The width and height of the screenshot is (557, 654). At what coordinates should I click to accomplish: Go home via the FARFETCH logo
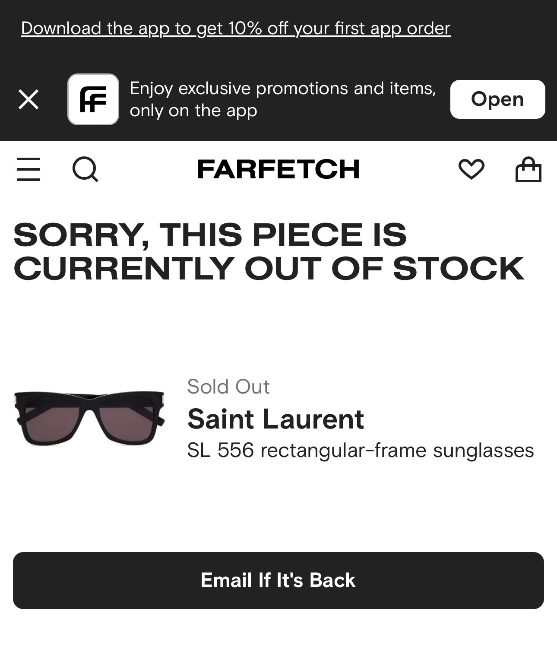click(278, 169)
